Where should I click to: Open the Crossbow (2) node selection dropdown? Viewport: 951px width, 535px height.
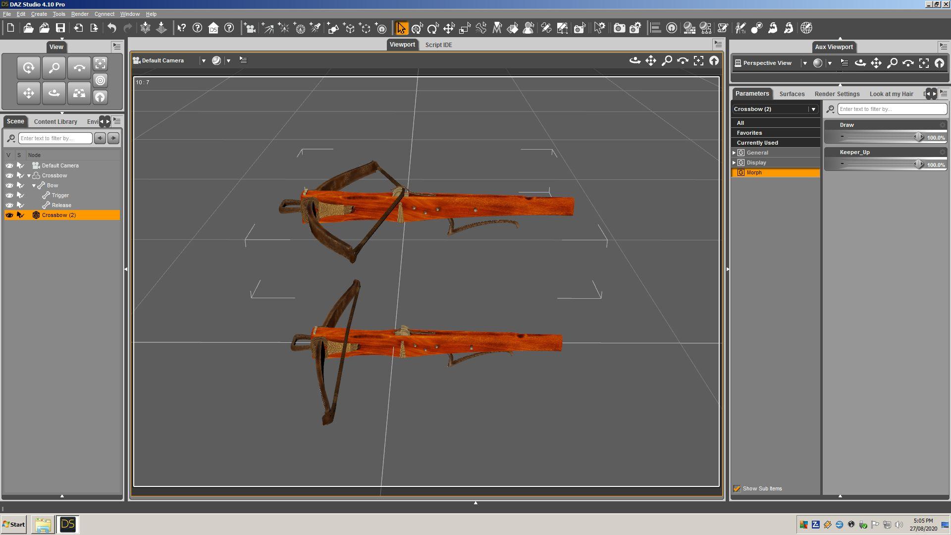click(x=813, y=109)
